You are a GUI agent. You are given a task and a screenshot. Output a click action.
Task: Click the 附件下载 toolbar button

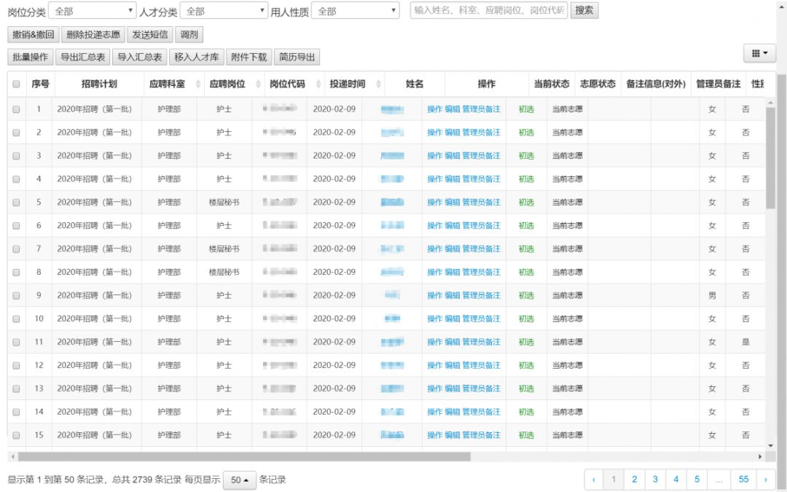[x=248, y=56]
